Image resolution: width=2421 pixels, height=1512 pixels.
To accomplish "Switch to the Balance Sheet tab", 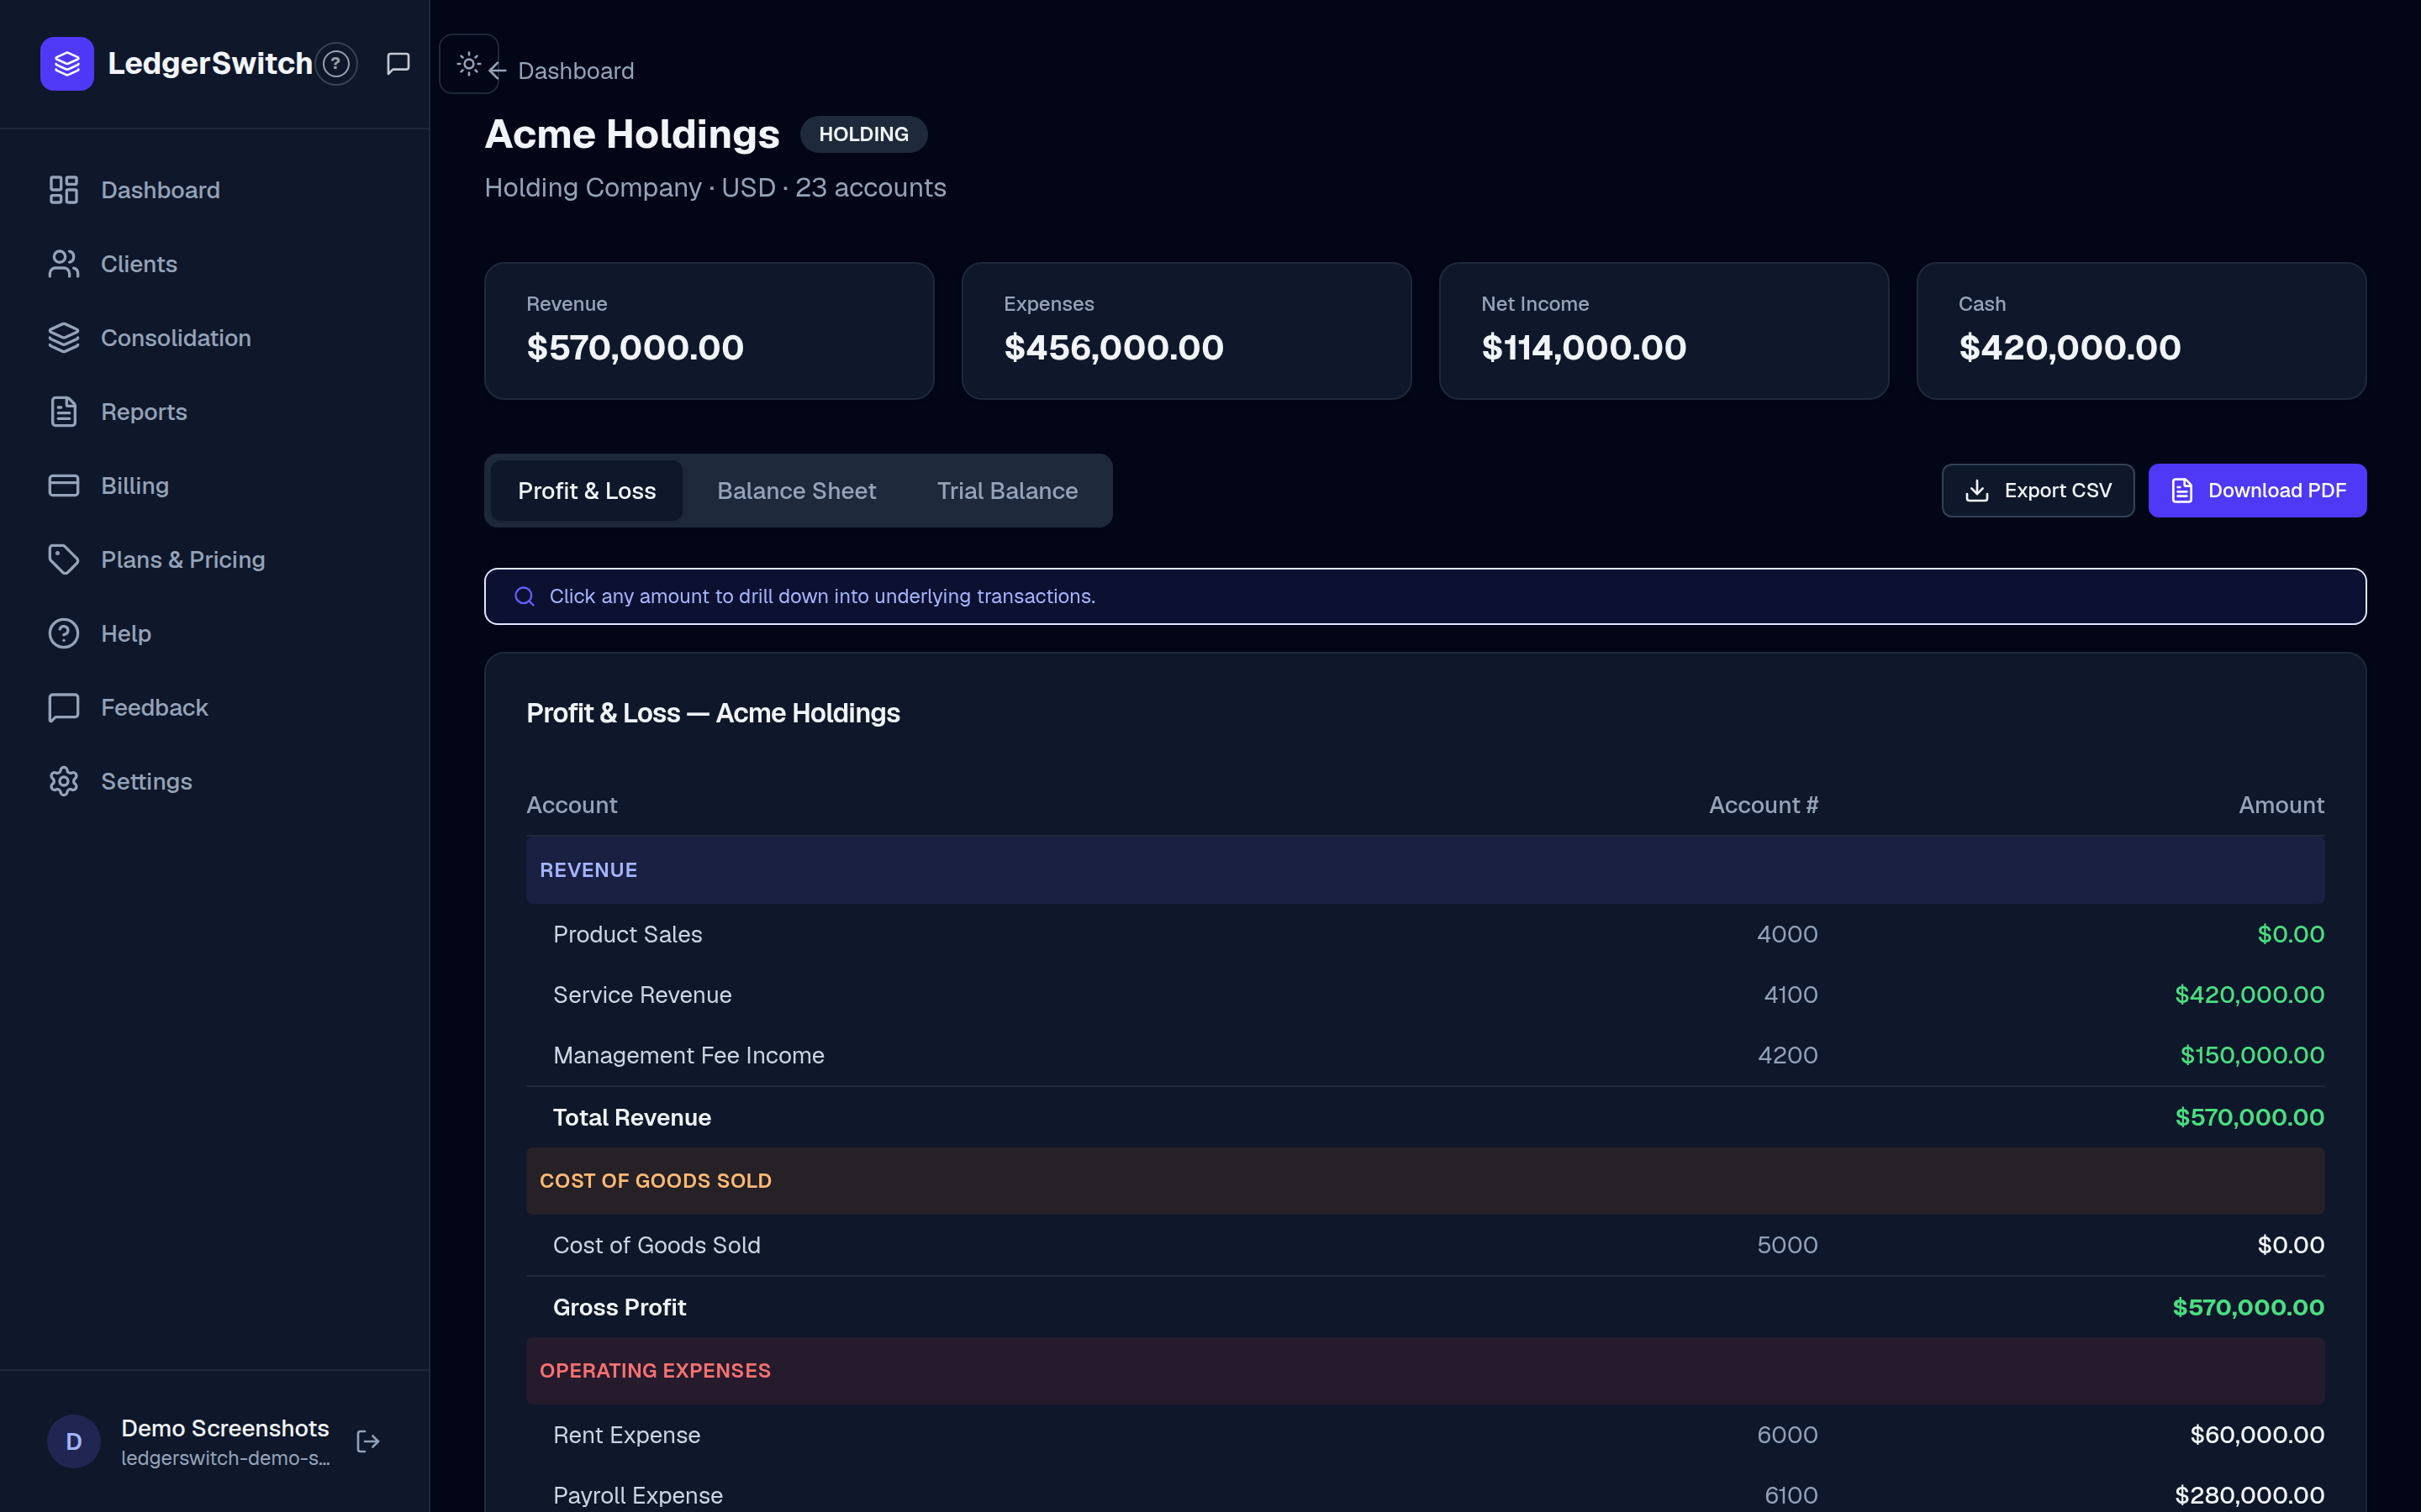I will (x=796, y=491).
